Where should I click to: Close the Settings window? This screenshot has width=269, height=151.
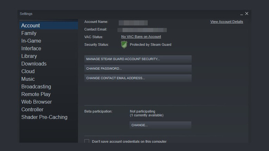pos(247,14)
